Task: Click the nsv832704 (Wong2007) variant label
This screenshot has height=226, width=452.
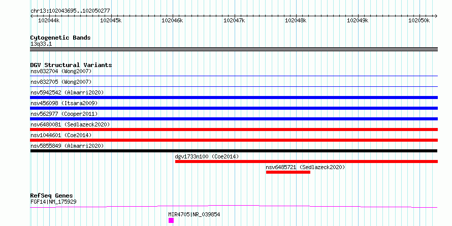Action: click(x=61, y=71)
